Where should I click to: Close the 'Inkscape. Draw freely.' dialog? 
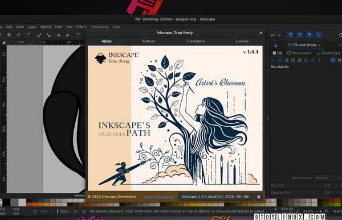coord(261,33)
